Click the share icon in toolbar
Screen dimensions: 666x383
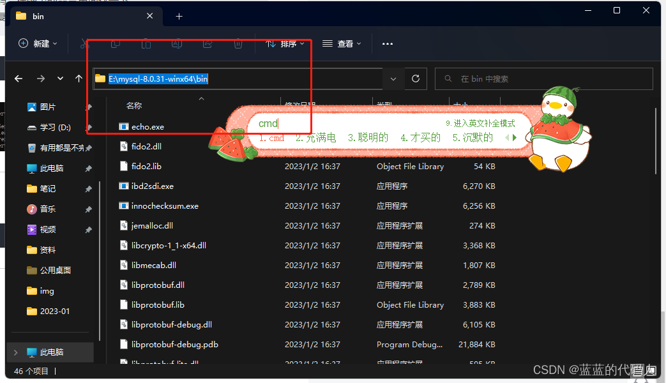pos(208,43)
